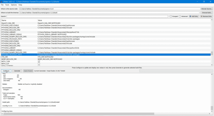Check the WITH_CLP option
Image resolution: width=214 pixels, height=116 pixels.
pos(39,64)
